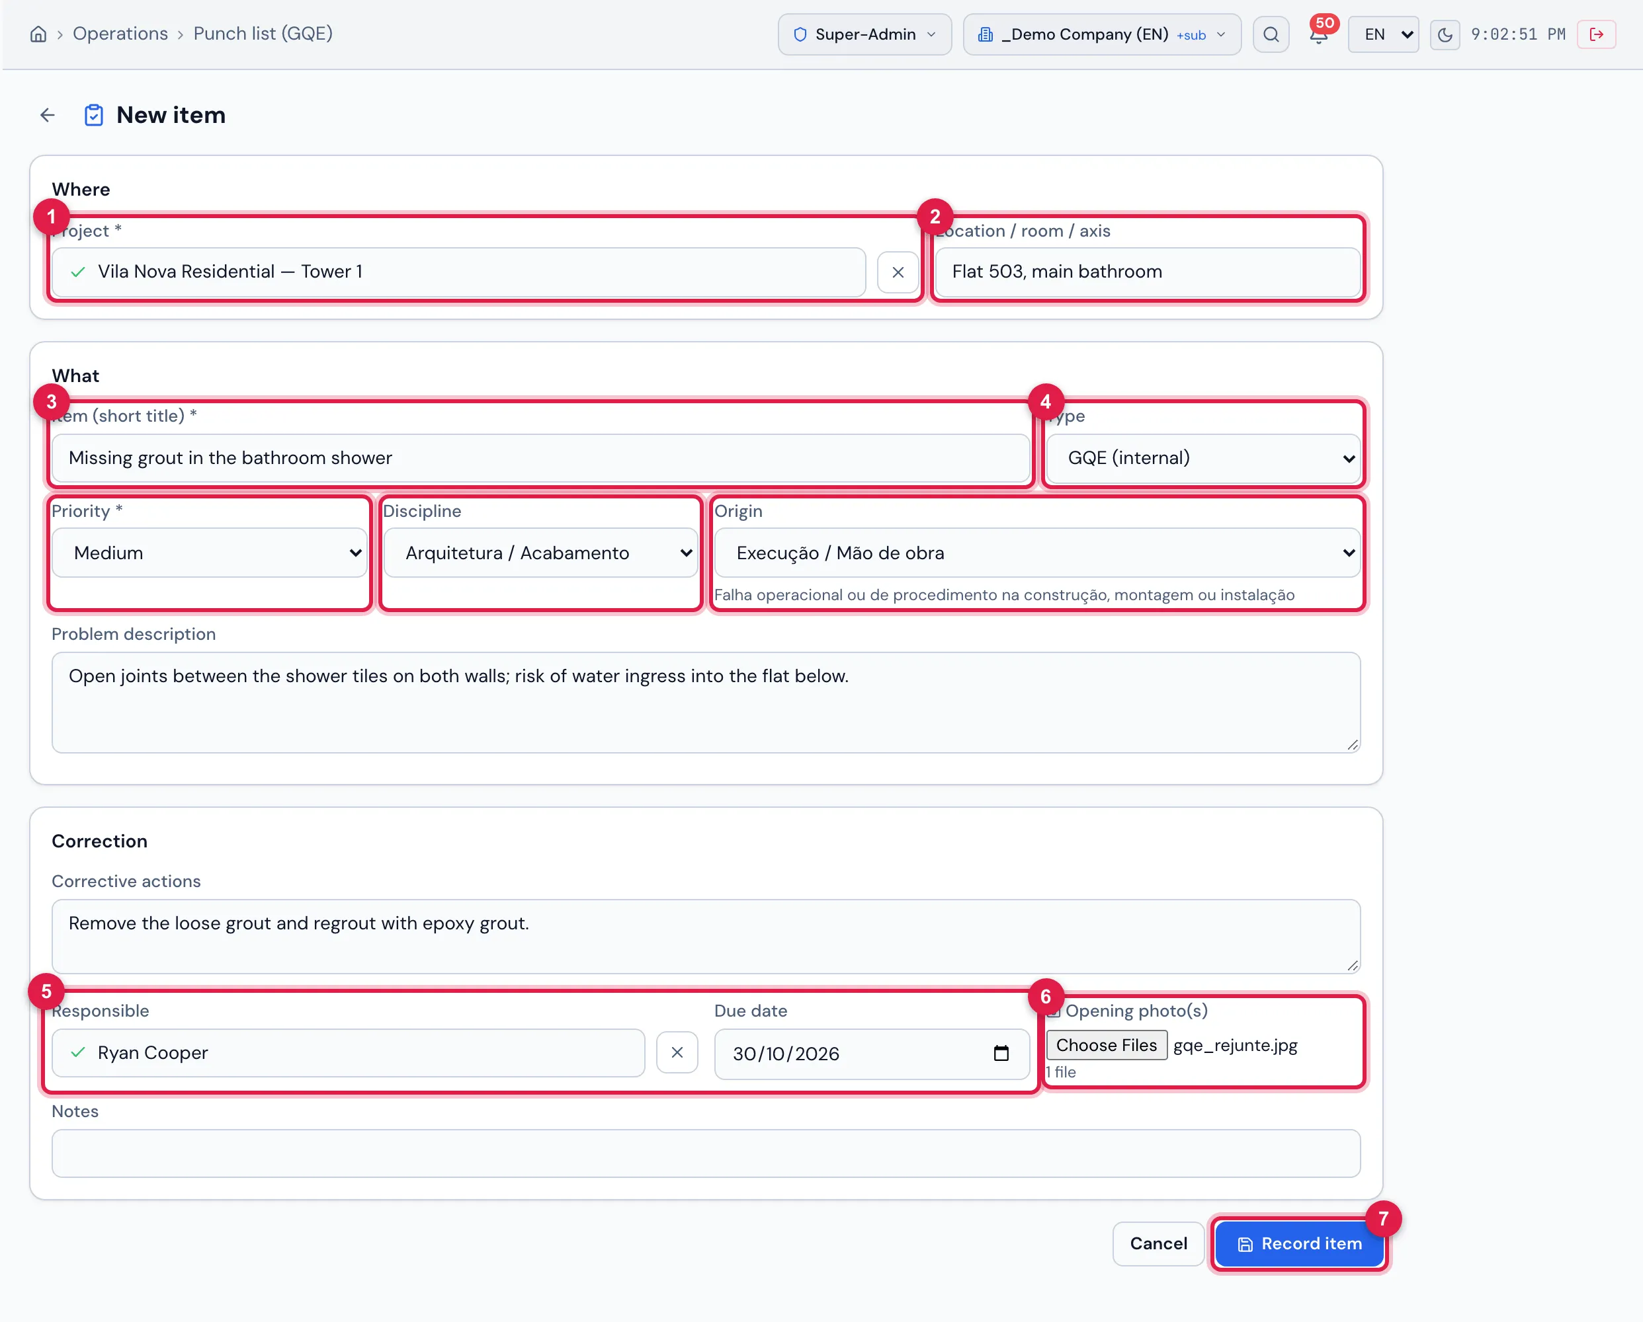
Task: Navigate to Punch list (GQE) breadcrumb
Action: tap(263, 34)
